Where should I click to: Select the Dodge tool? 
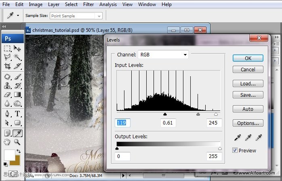tap(17, 103)
